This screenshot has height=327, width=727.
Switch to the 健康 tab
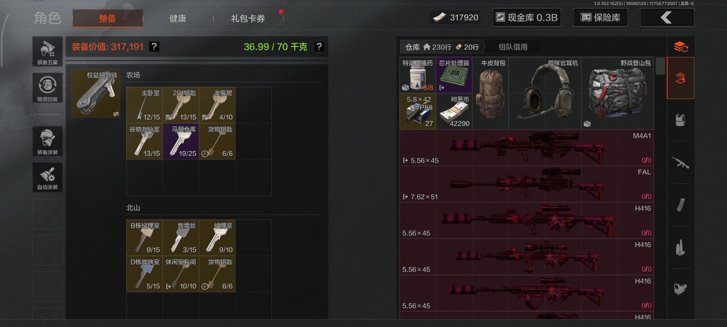(x=178, y=19)
